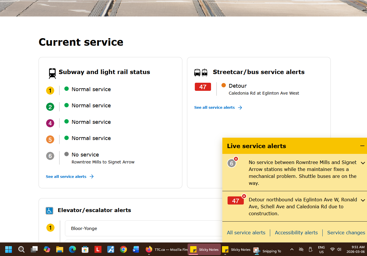Click the Line 1 yellow subway status badge
The width and height of the screenshot is (367, 256).
point(50,91)
